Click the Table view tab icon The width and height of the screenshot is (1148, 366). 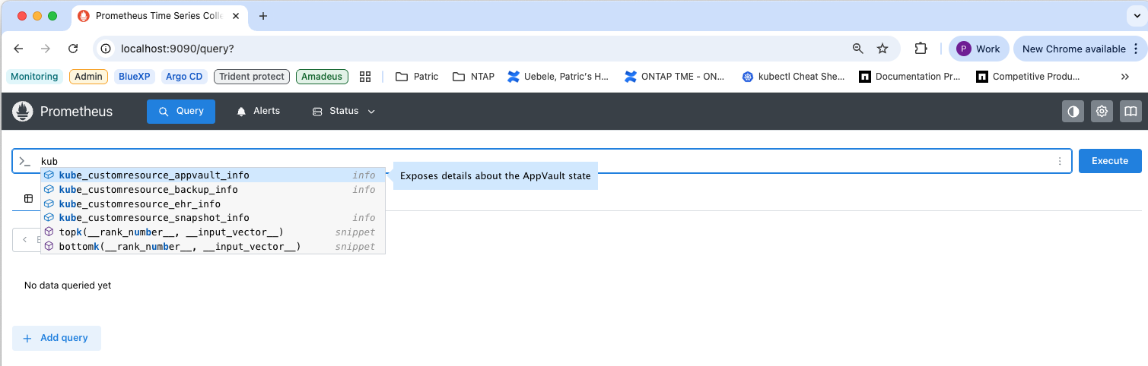point(28,198)
